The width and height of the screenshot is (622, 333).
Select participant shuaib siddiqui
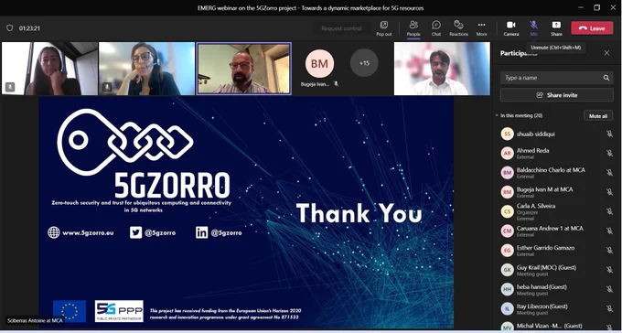(556, 134)
